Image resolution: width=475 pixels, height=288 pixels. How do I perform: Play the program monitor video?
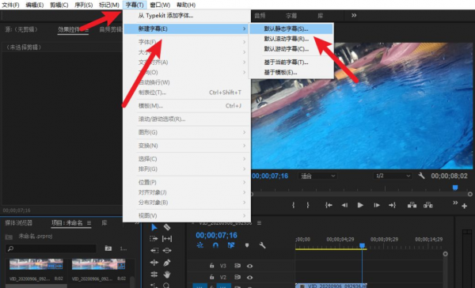click(x=360, y=205)
